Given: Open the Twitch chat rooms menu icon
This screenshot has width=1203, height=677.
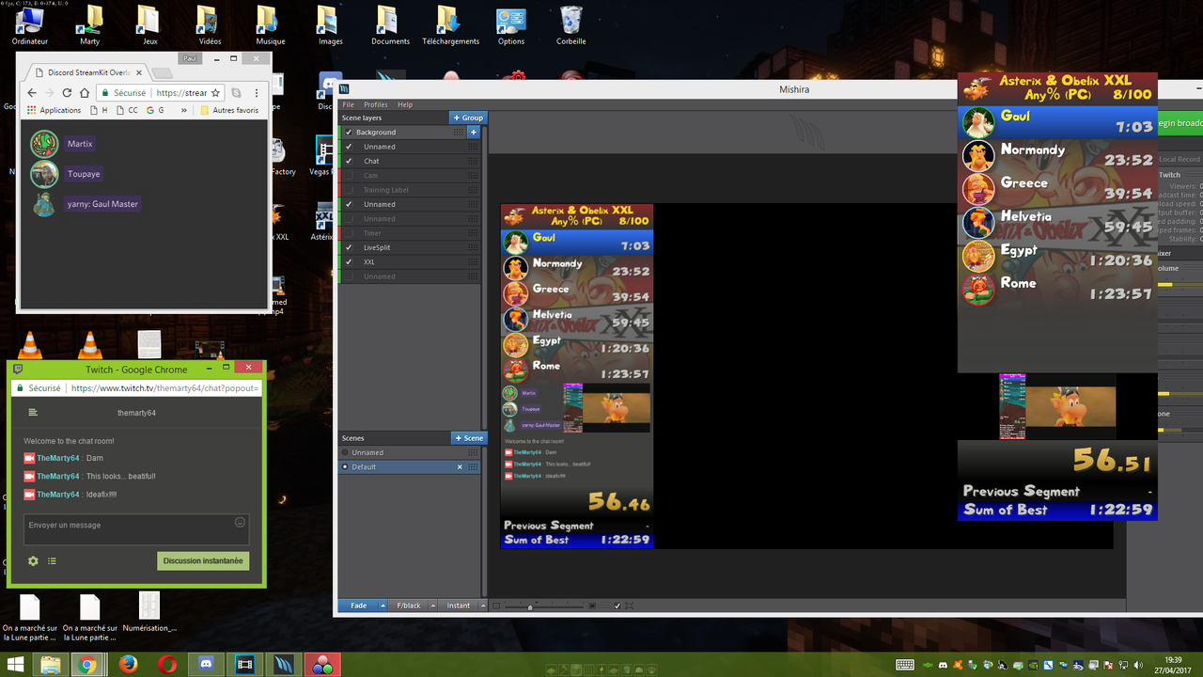Looking at the screenshot, I should [33, 412].
